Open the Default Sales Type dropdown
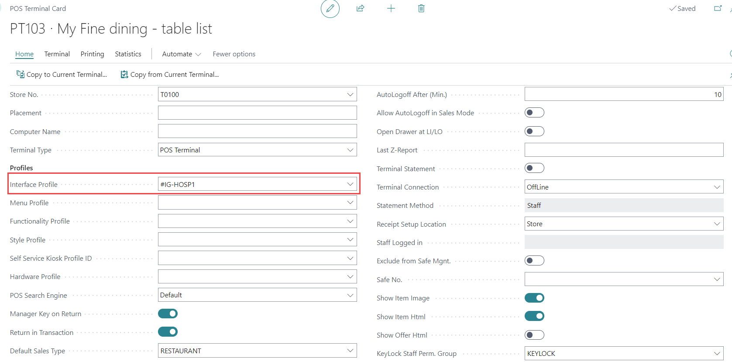This screenshot has height=362, width=732. [350, 351]
